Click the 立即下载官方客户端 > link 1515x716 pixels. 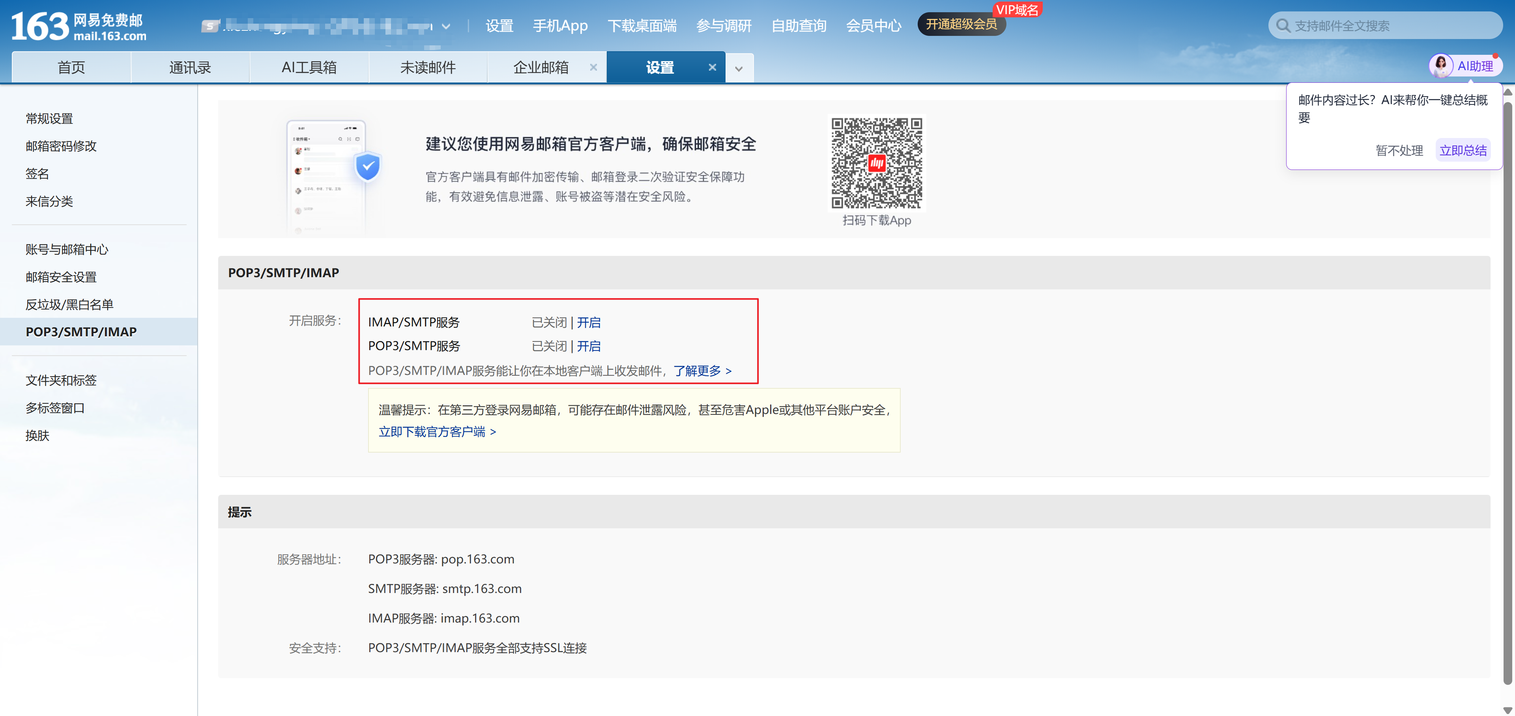point(437,432)
